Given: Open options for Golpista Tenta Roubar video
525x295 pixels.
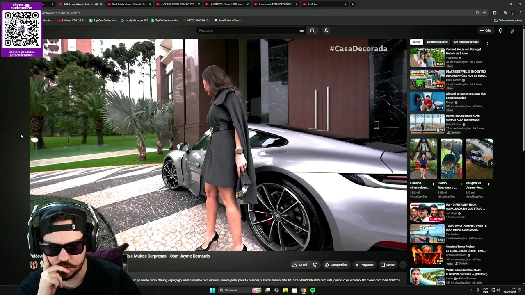Looking at the screenshot, I should (491, 248).
